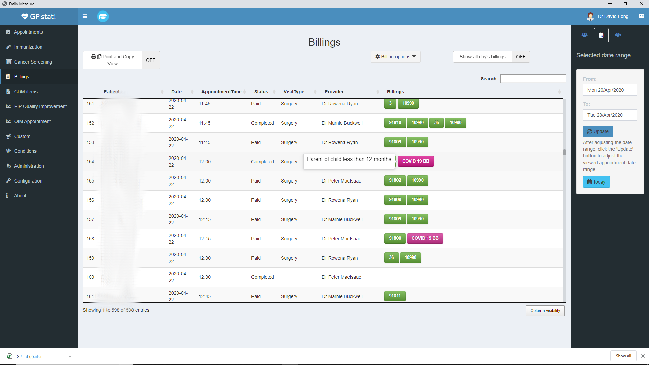Click the Immunization syringe sidebar item
Viewport: 649px width, 365px height.
click(28, 47)
